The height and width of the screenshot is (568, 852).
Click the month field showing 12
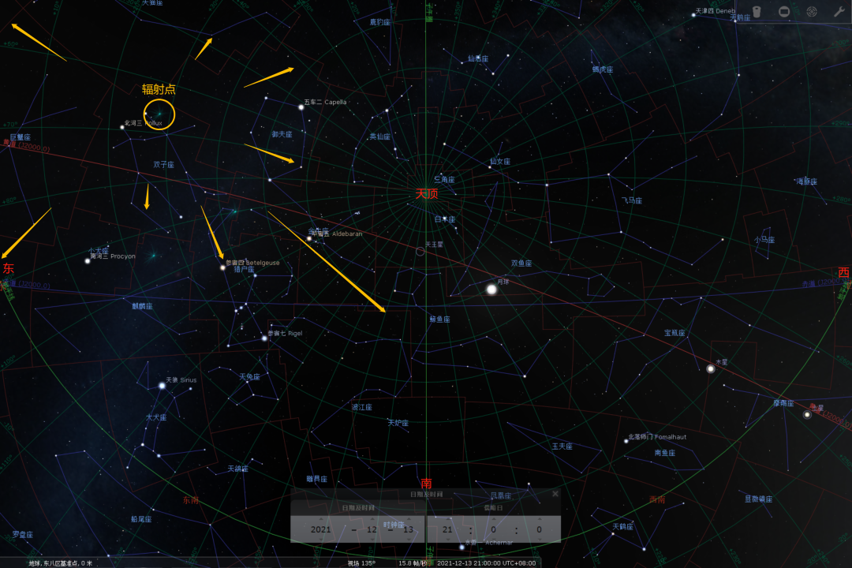pyautogui.click(x=372, y=529)
